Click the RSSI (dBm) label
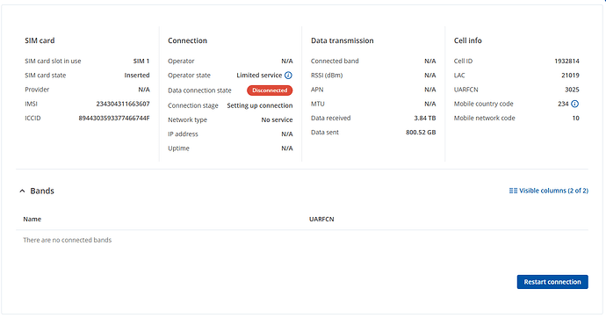606x318 pixels. coord(327,76)
